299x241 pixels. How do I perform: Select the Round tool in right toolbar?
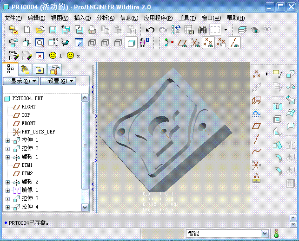(x=278, y=159)
